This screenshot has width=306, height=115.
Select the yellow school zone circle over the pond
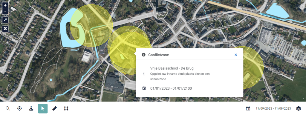click(x=91, y=25)
